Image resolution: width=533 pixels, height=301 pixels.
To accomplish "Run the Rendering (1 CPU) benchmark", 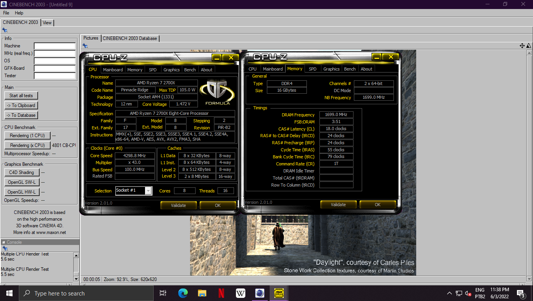I will click(27, 136).
